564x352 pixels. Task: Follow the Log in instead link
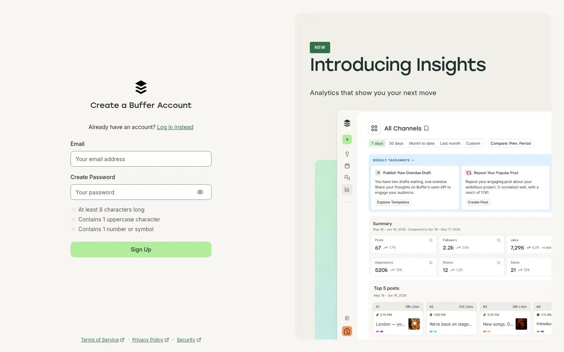[x=175, y=127]
